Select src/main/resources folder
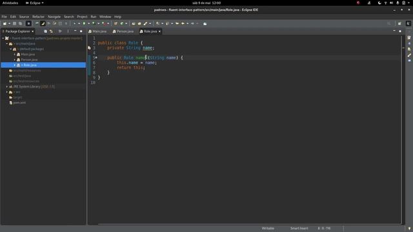The width and height of the screenshot is (413, 232). coord(27,70)
